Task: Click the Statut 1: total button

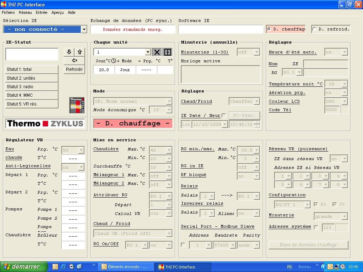Action: pyautogui.click(x=32, y=69)
